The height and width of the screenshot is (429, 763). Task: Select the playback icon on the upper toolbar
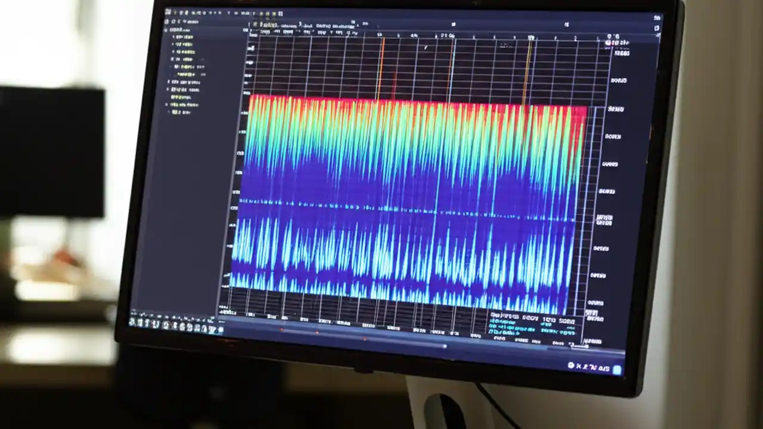182,11
